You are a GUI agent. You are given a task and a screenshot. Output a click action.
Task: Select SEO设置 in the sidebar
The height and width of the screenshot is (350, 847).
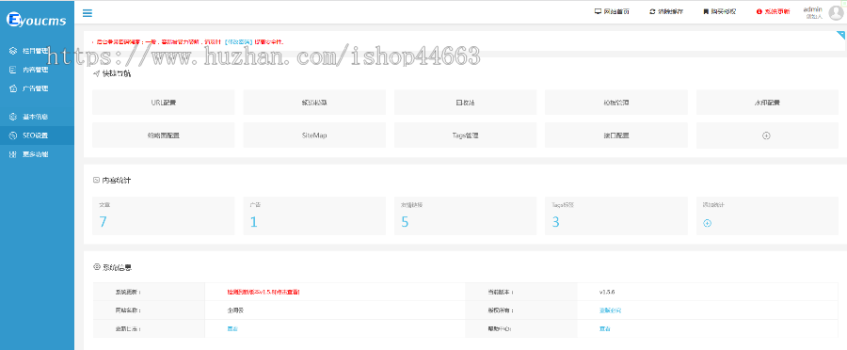(x=38, y=135)
